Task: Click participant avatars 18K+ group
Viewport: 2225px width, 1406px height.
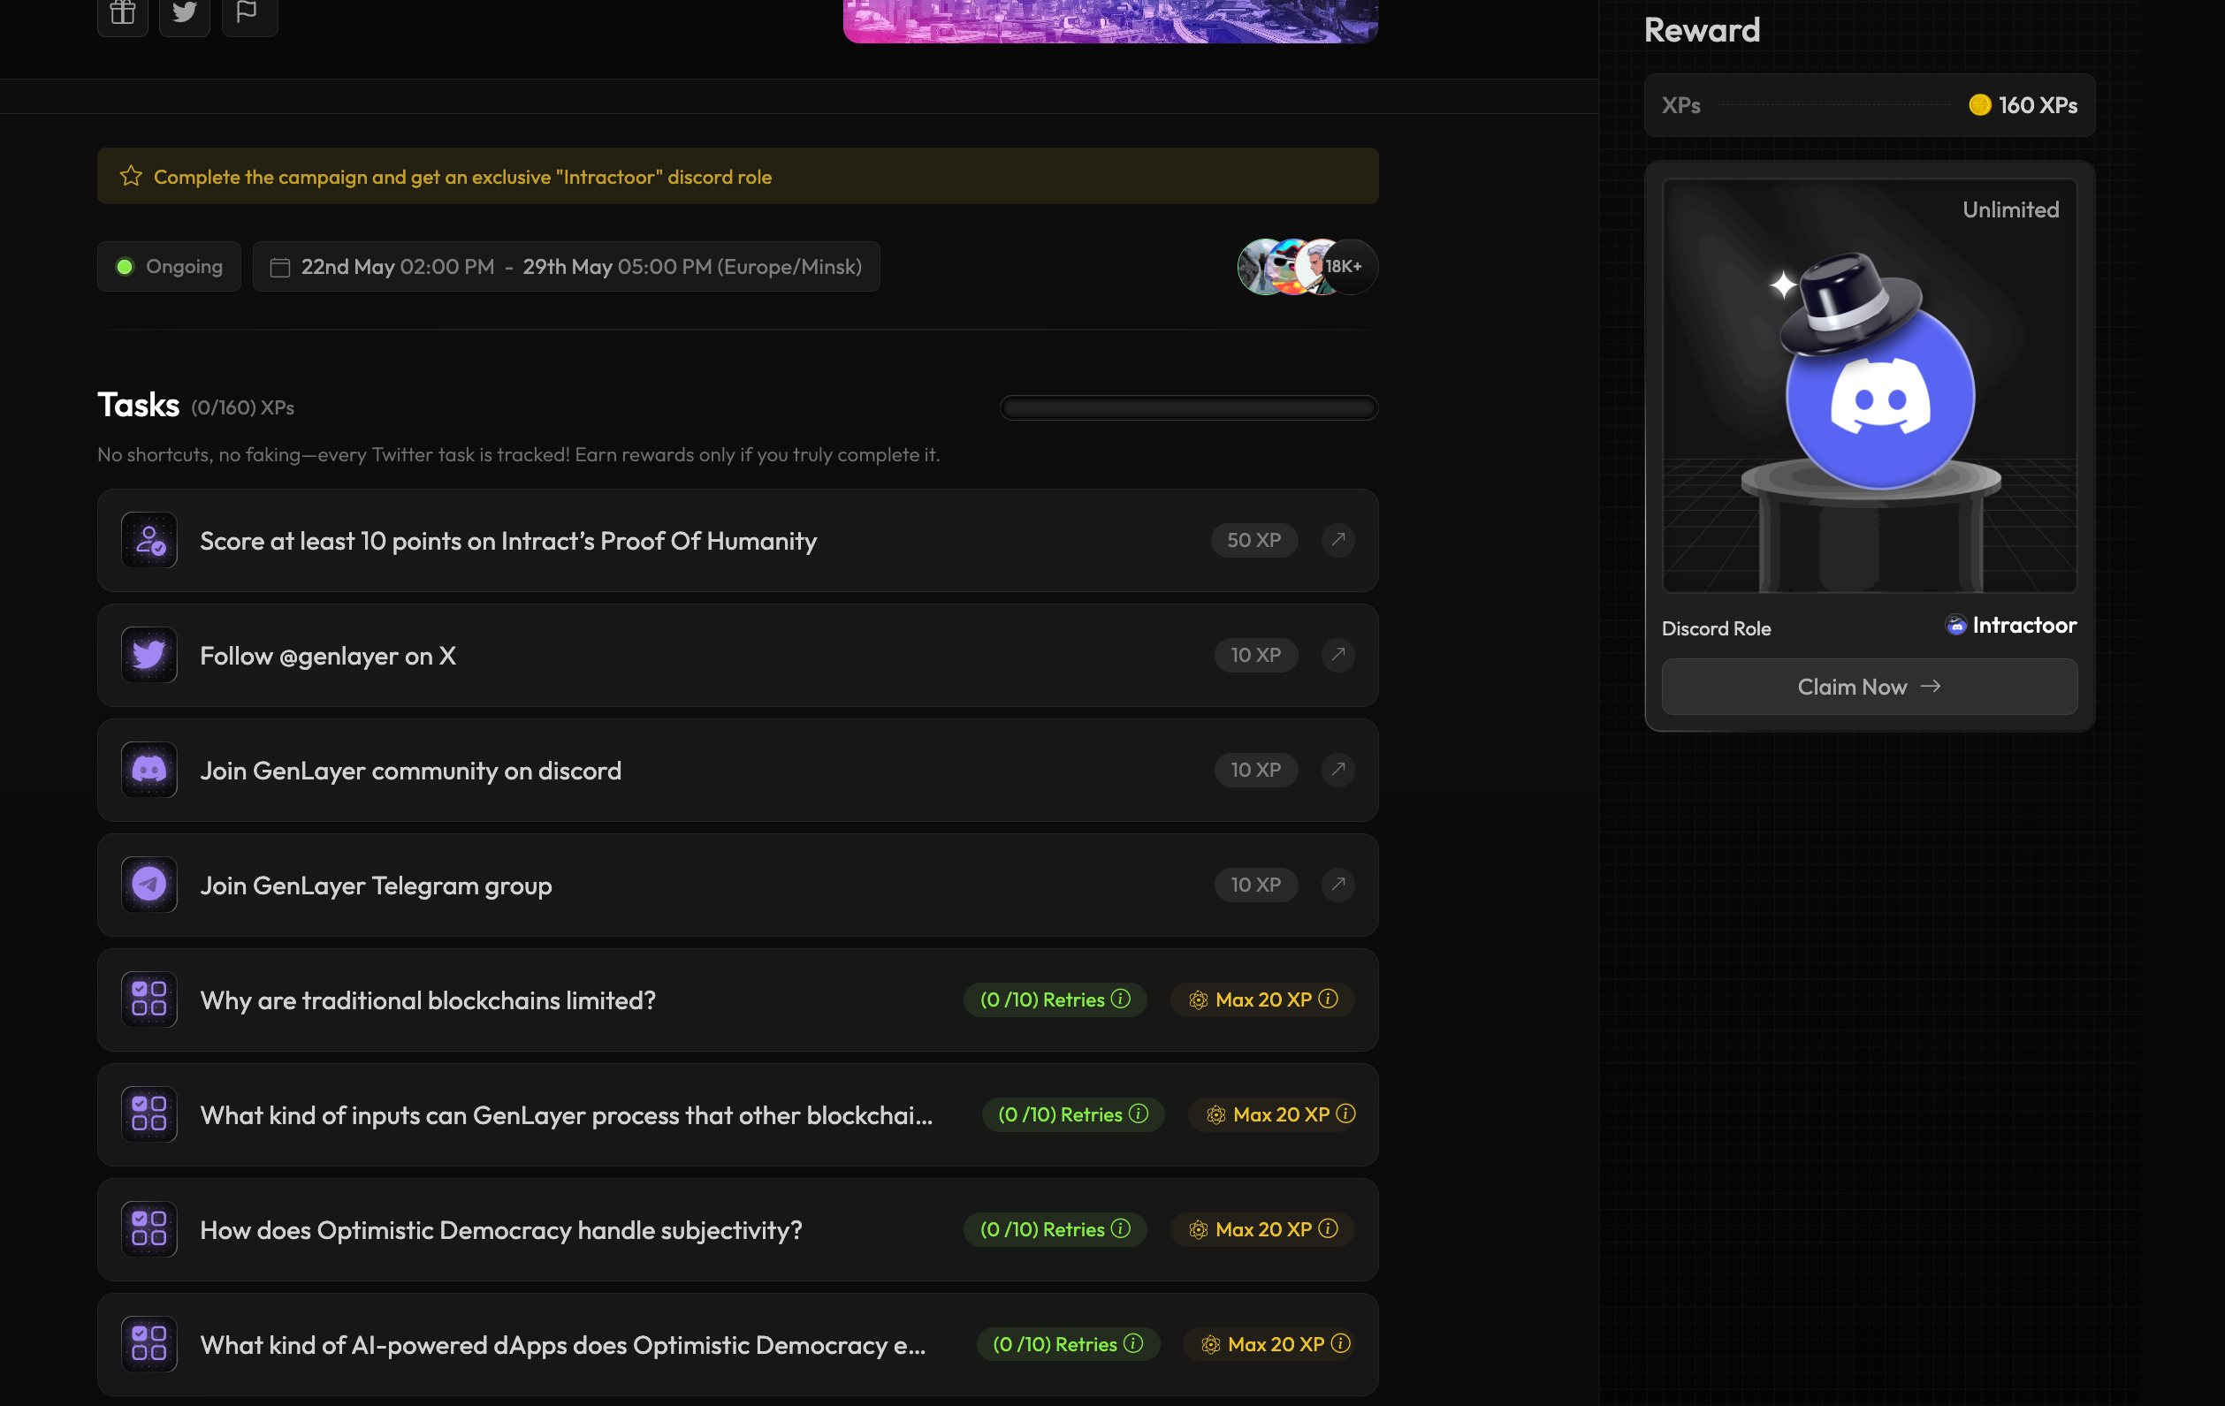Action: (1307, 266)
